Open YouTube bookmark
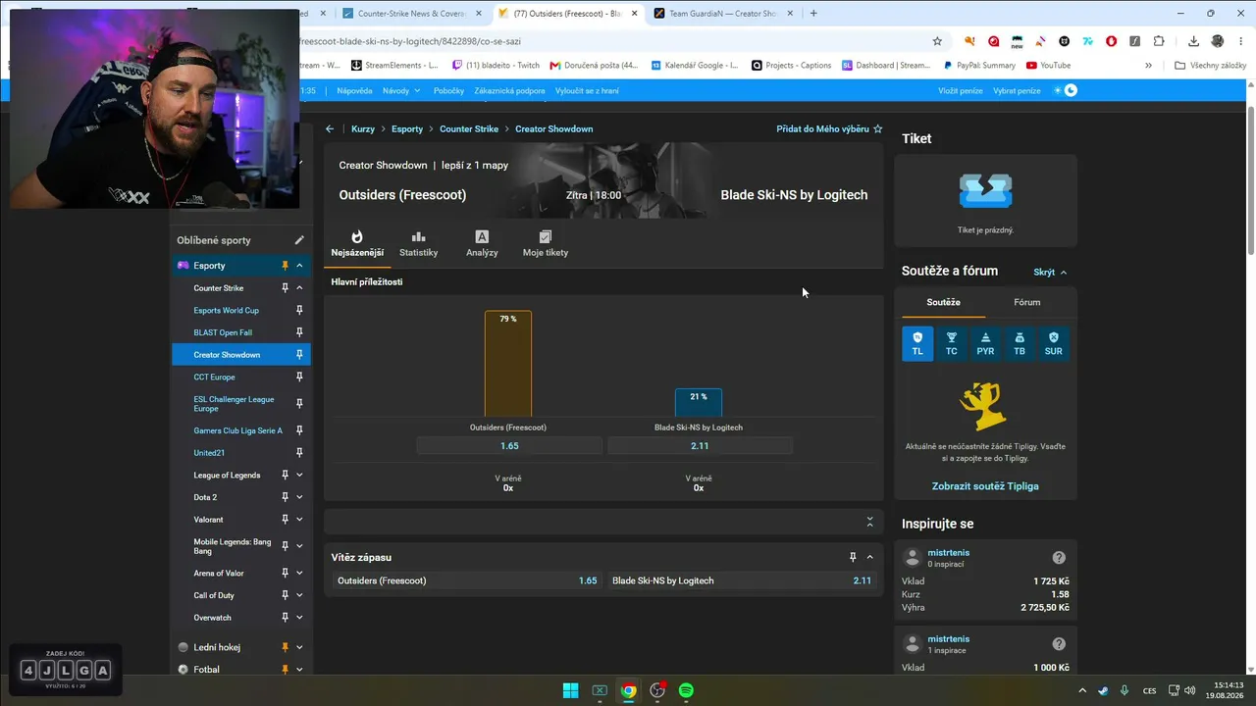The height and width of the screenshot is (706, 1256). coord(1048,66)
